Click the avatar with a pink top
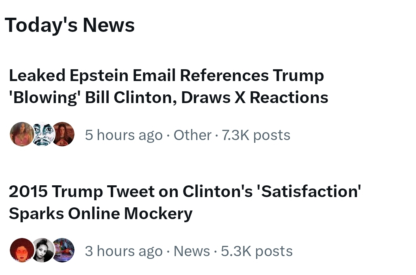 click(x=20, y=135)
